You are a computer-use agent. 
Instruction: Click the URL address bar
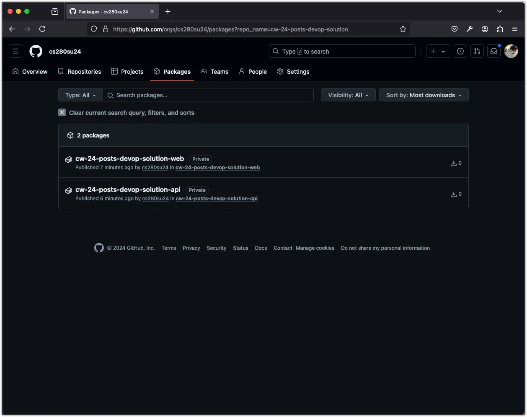tap(248, 29)
